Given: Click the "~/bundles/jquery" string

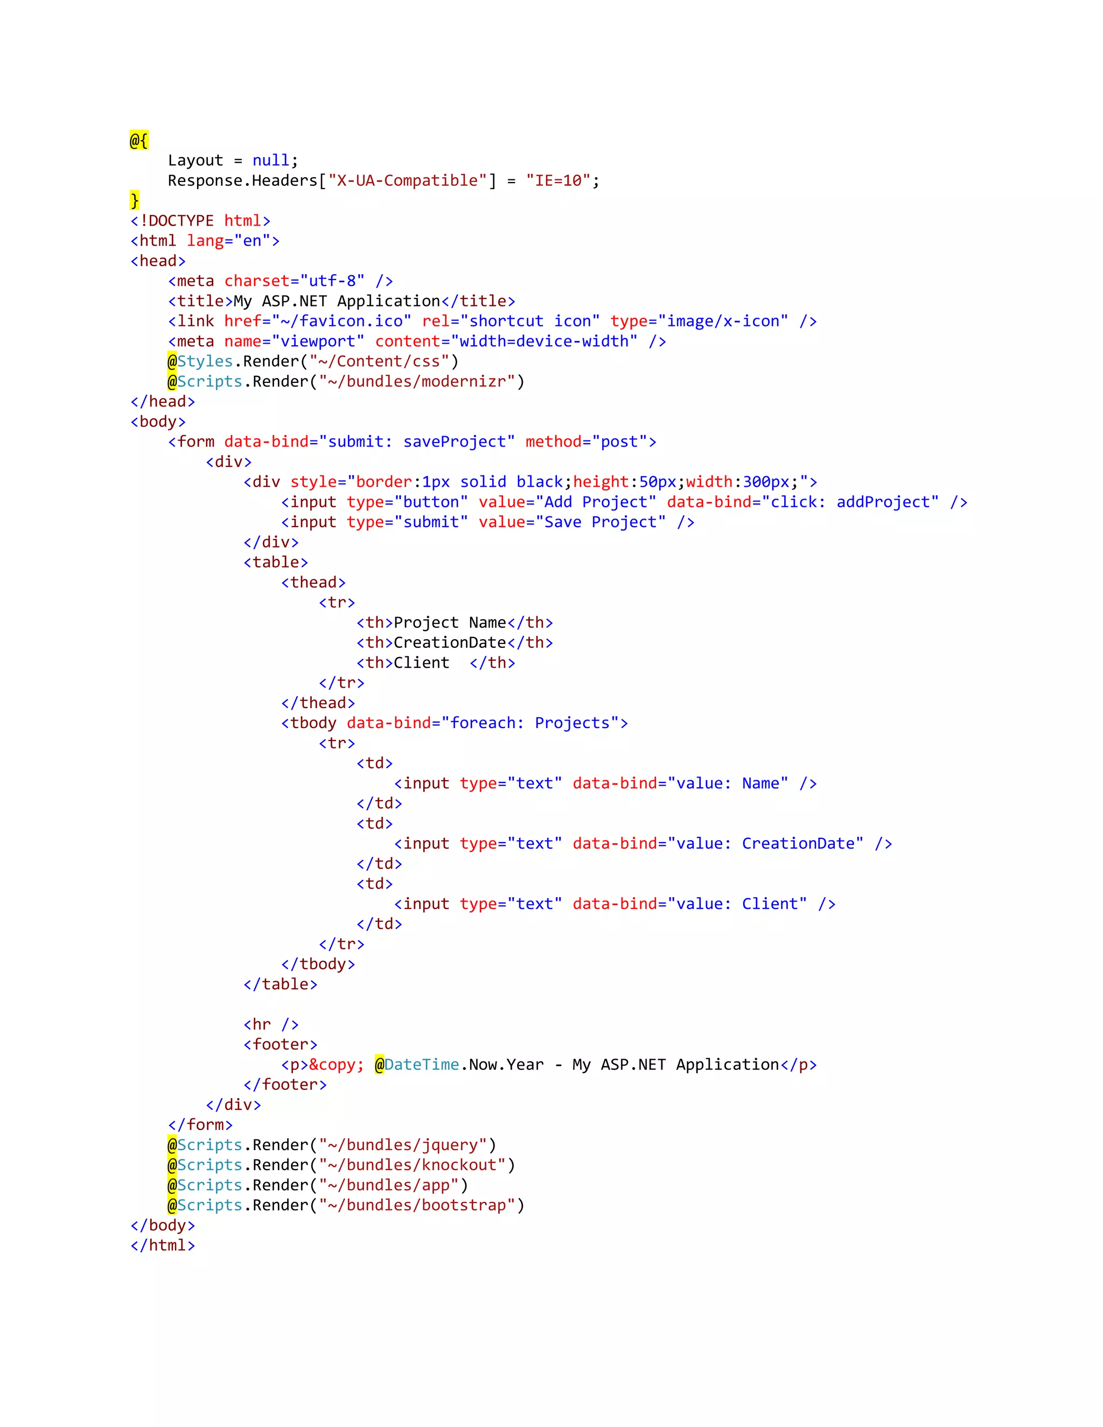Looking at the screenshot, I should tap(402, 1145).
